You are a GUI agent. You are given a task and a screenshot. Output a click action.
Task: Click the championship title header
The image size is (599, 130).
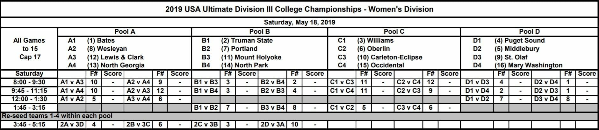click(x=299, y=9)
